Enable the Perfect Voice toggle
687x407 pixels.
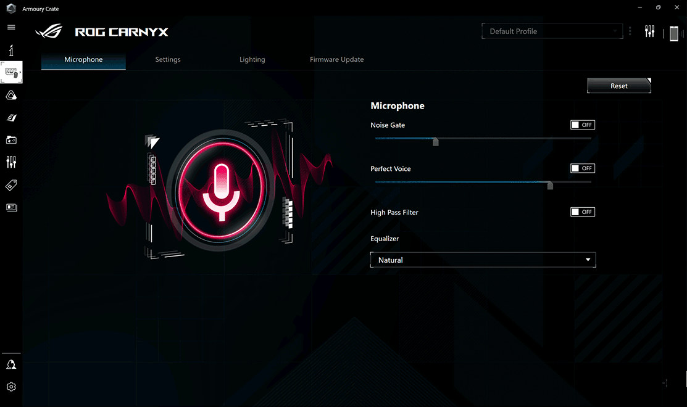582,168
